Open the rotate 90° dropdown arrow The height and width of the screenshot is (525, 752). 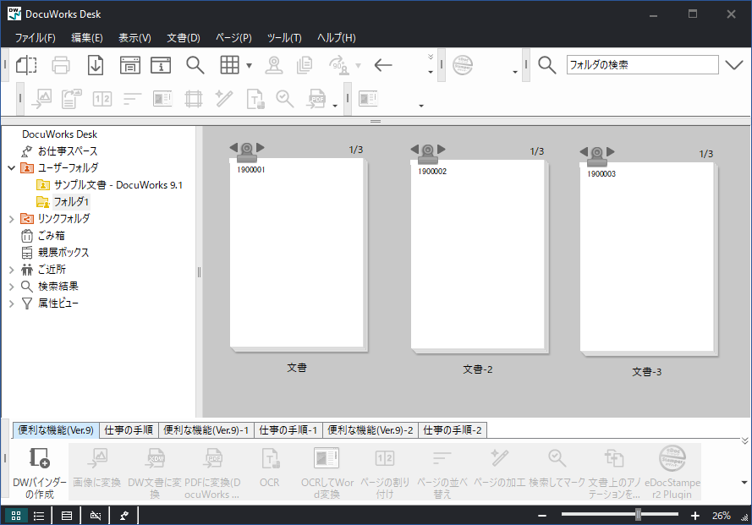(358, 65)
